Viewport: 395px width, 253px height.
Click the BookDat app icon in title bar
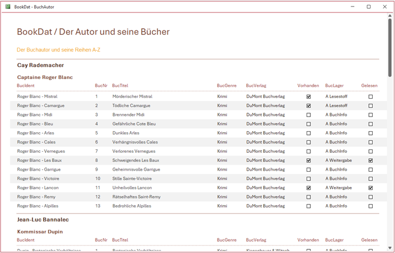(7, 7)
